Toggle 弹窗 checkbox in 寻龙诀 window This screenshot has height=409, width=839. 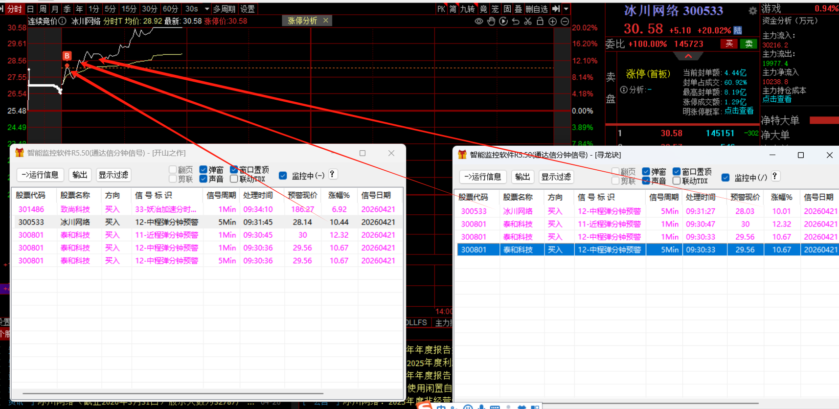(x=646, y=172)
